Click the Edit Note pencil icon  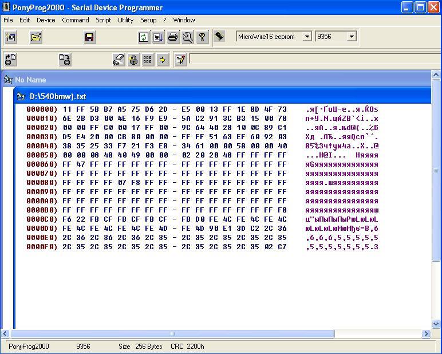(180, 60)
